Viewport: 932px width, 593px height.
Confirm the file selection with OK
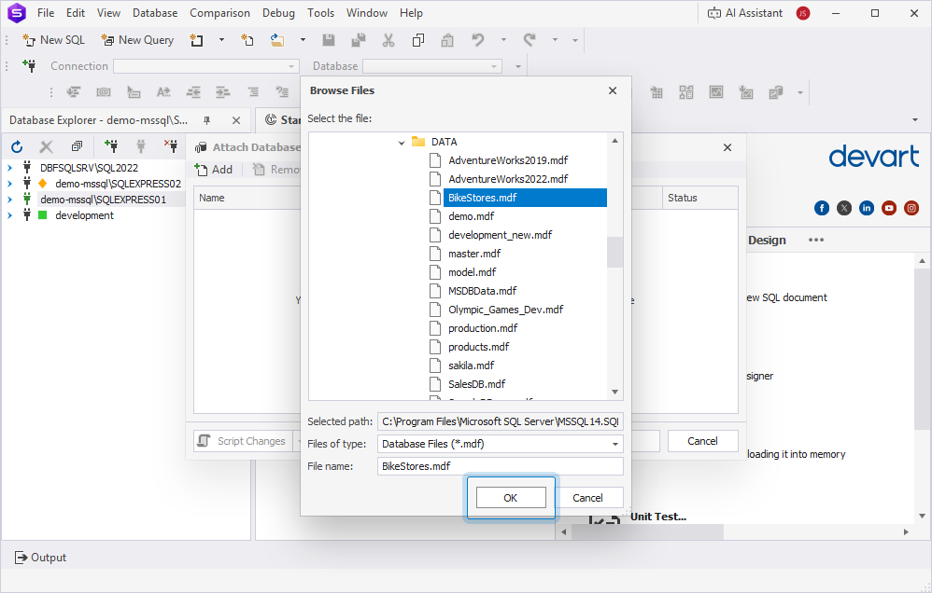510,498
